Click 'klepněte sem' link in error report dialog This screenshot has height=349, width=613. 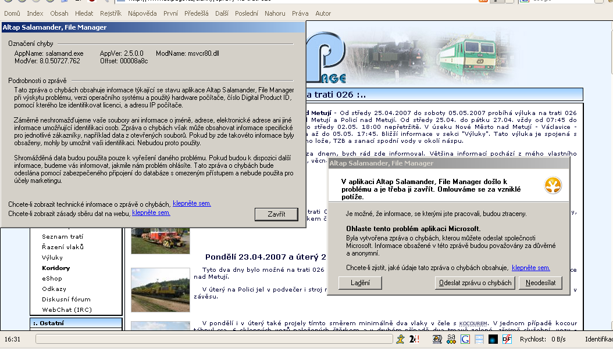pos(531,268)
